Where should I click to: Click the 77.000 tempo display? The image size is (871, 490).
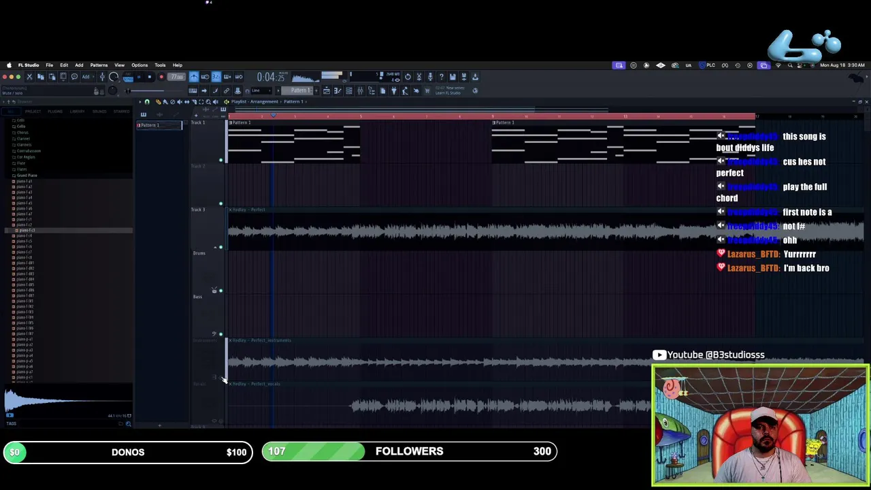click(x=176, y=76)
